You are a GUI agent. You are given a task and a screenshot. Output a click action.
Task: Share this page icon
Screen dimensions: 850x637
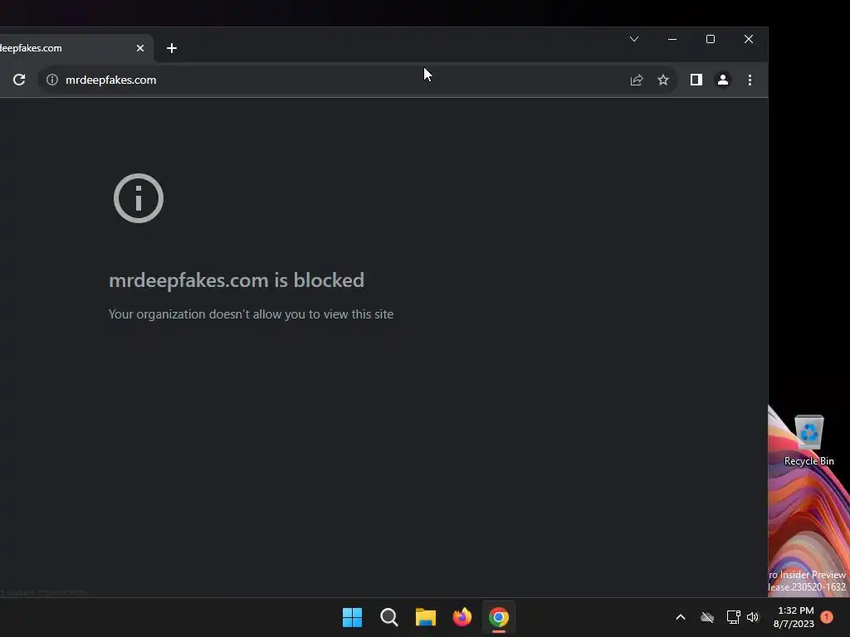637,80
